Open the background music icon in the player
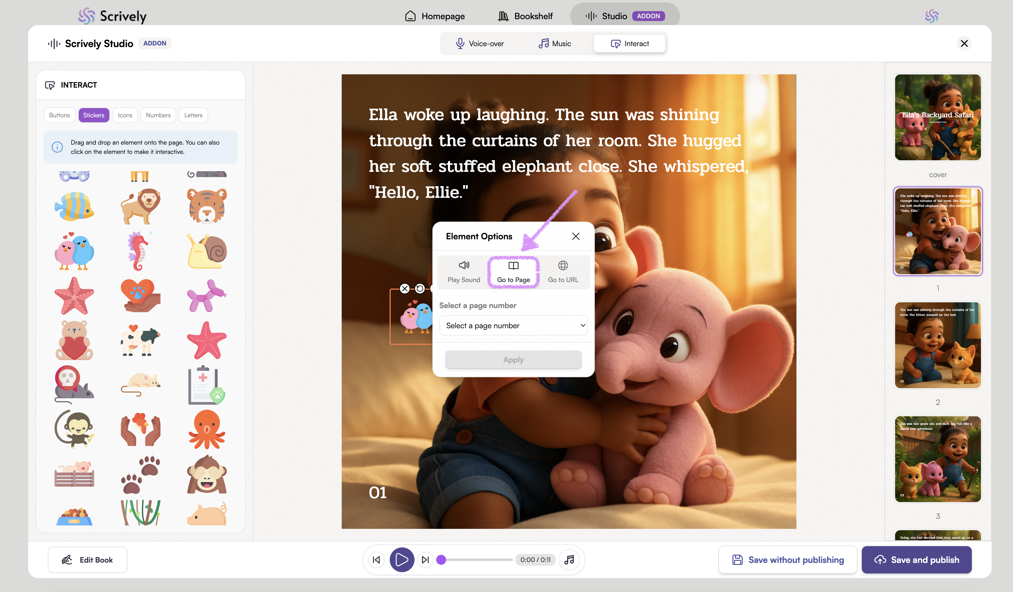 [x=569, y=559]
